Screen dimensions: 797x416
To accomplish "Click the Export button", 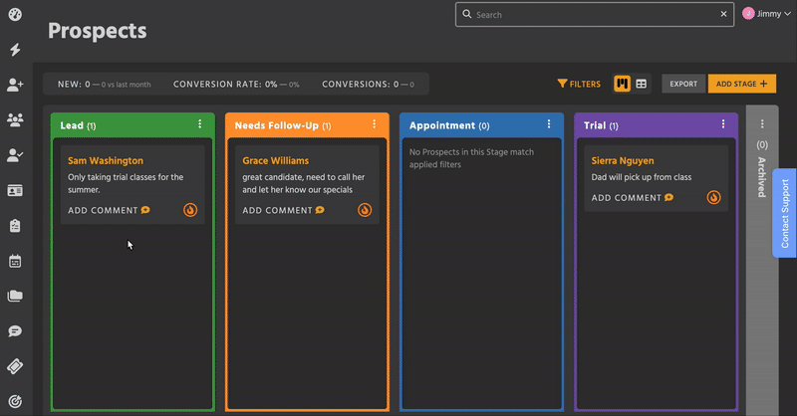I will click(x=683, y=84).
